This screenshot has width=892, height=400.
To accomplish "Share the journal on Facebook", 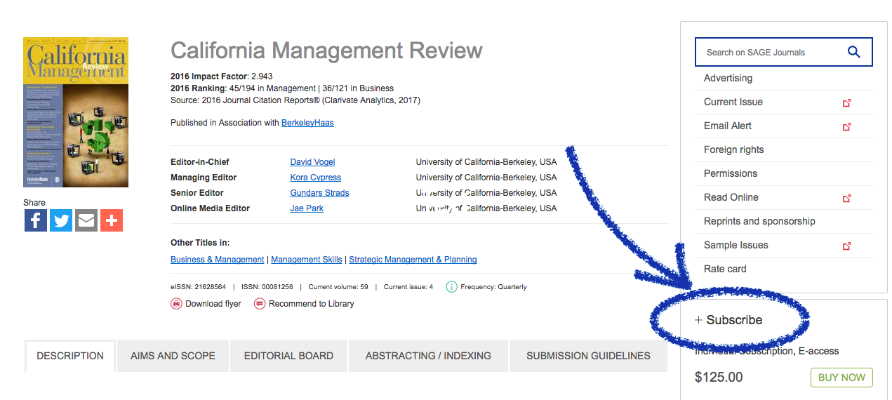I will coord(36,220).
